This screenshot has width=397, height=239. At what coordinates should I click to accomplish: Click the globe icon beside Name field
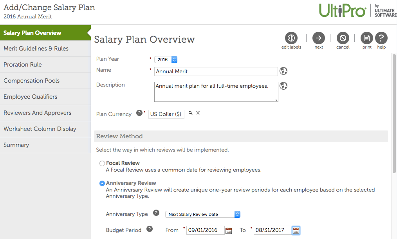click(284, 71)
